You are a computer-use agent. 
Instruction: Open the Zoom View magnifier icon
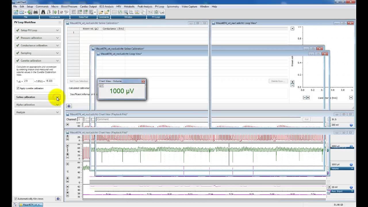pos(126,12)
